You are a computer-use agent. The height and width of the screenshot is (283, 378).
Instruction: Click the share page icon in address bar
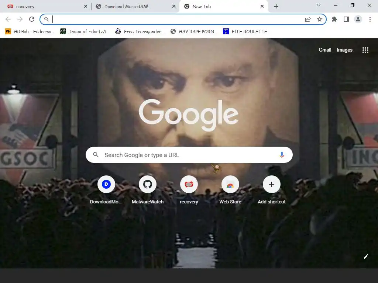(308, 19)
